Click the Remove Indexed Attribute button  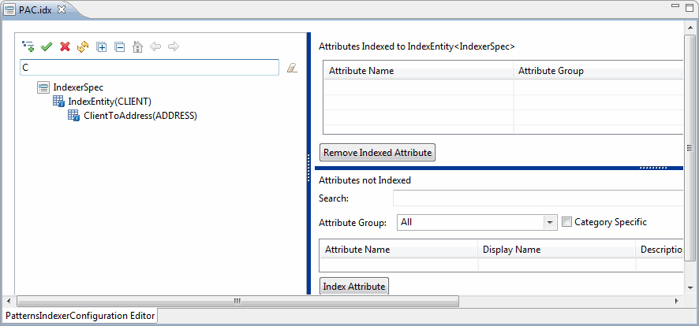378,153
